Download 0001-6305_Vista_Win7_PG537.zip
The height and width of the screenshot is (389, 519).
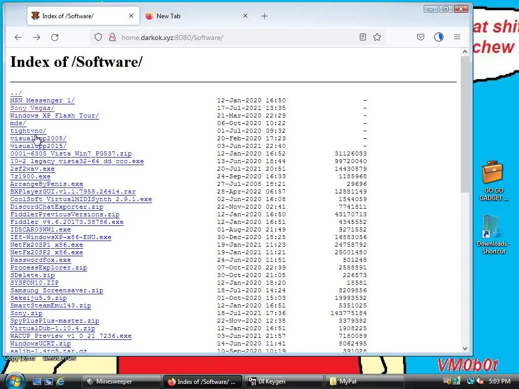(x=71, y=153)
